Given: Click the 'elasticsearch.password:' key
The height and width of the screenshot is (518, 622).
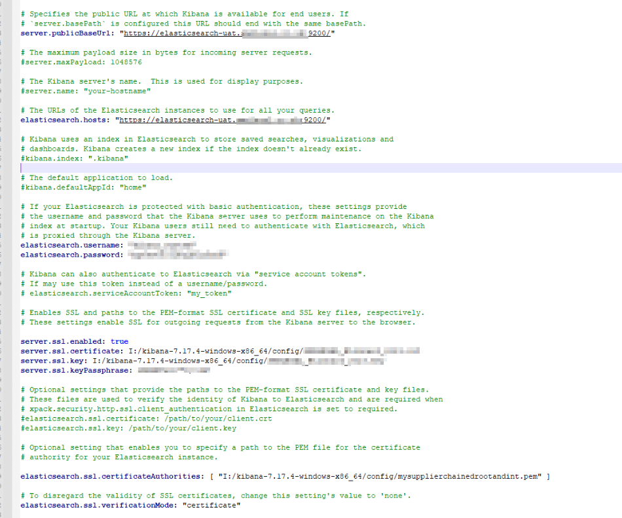Looking at the screenshot, I should click(x=72, y=255).
